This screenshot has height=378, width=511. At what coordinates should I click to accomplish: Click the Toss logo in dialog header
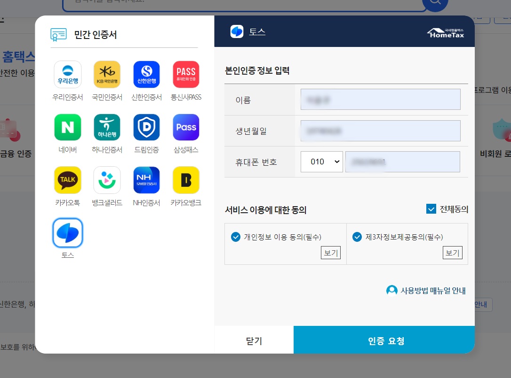coord(237,31)
